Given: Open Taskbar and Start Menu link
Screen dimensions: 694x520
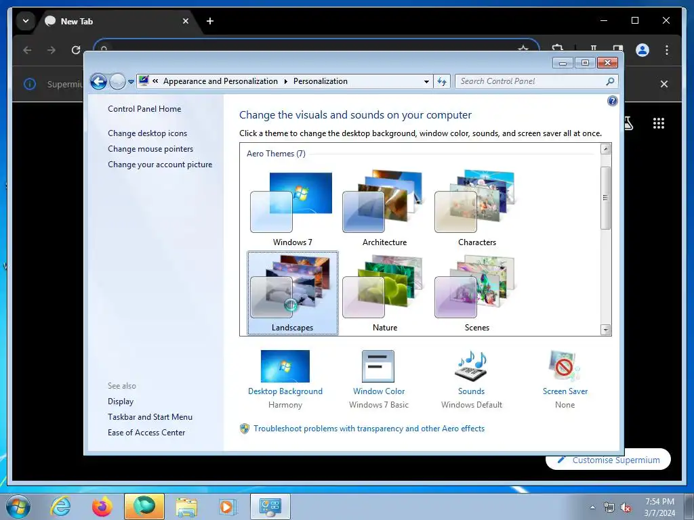Looking at the screenshot, I should [150, 417].
